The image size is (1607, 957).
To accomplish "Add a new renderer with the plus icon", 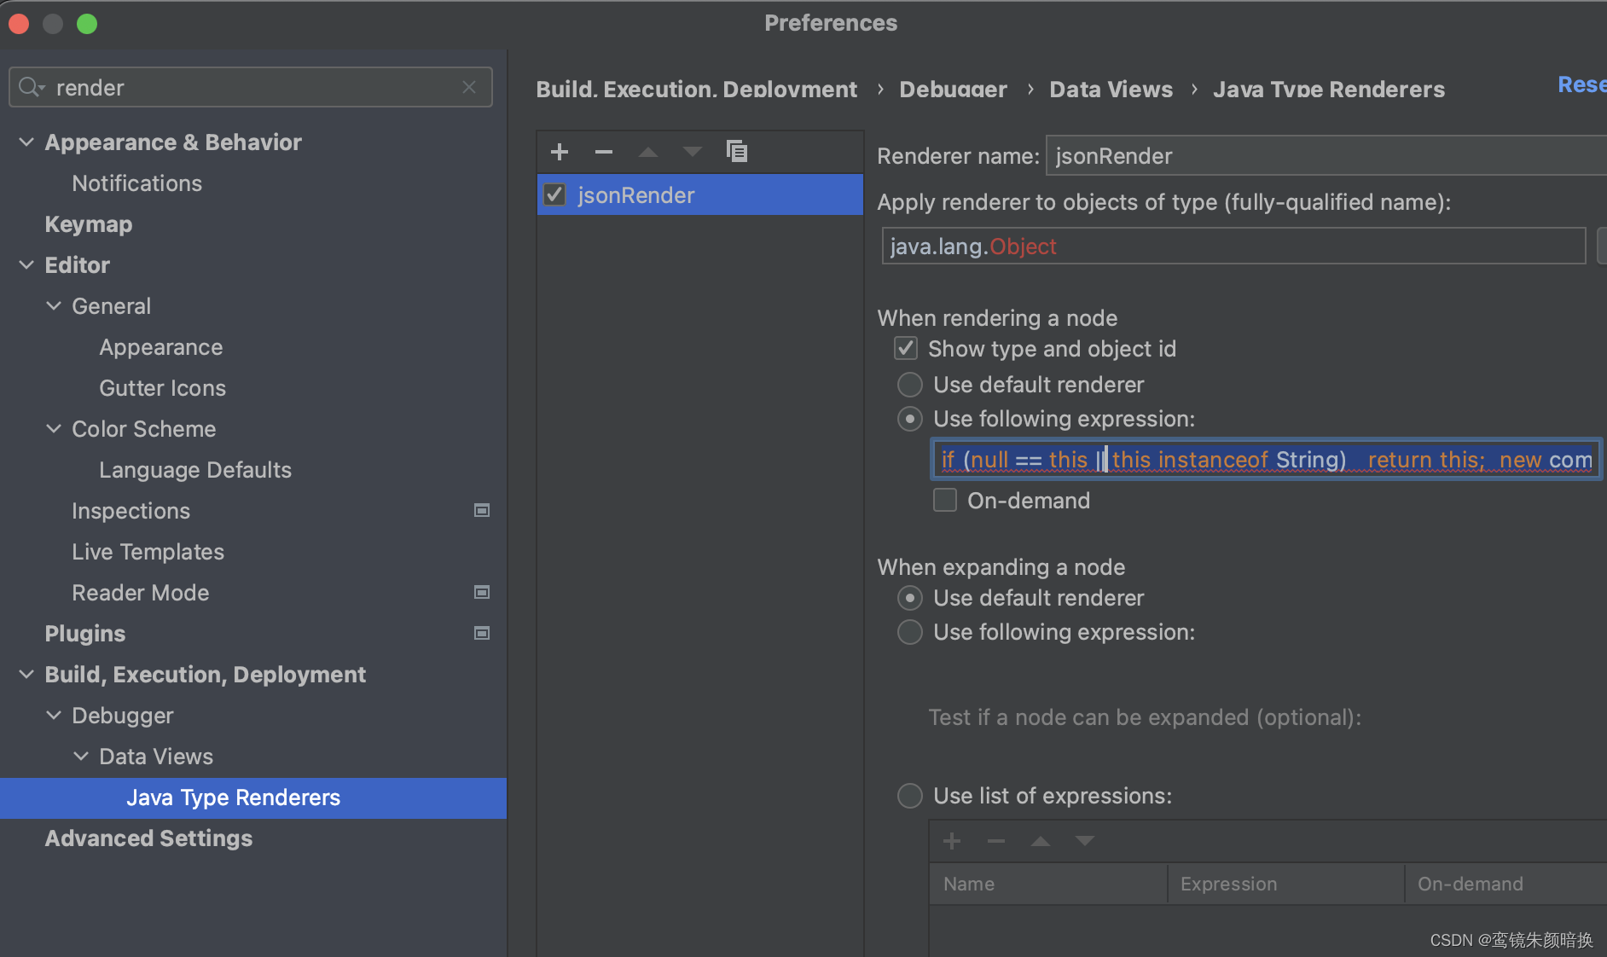I will pos(560,152).
